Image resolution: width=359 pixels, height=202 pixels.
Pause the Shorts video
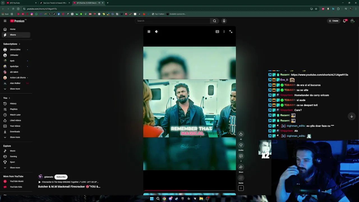pos(149,32)
